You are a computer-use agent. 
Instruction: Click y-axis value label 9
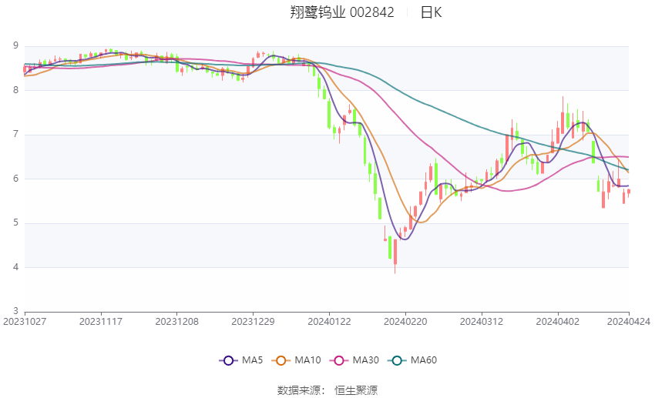tap(16, 45)
